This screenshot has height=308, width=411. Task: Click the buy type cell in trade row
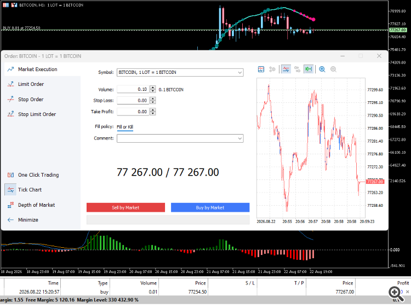pos(104,292)
